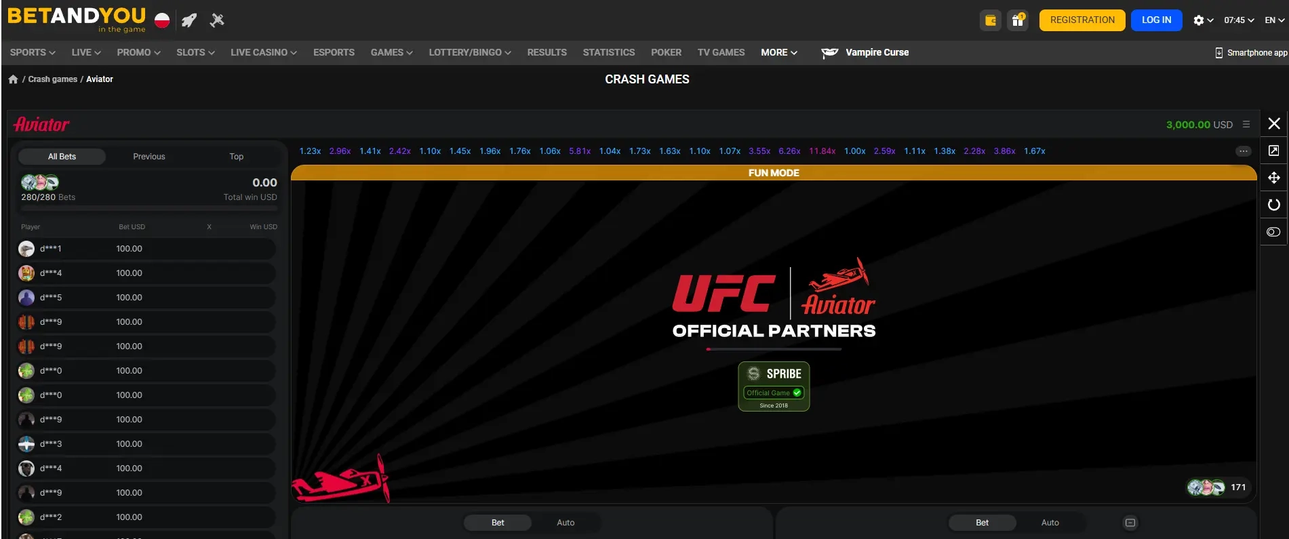Viewport: 1289px width, 539px height.
Task: Click avatar of player d***3
Action: 26,444
